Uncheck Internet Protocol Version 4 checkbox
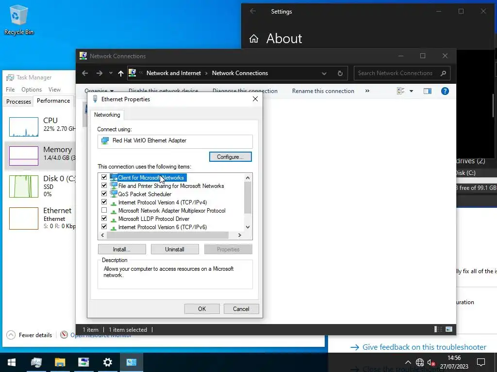 104,202
